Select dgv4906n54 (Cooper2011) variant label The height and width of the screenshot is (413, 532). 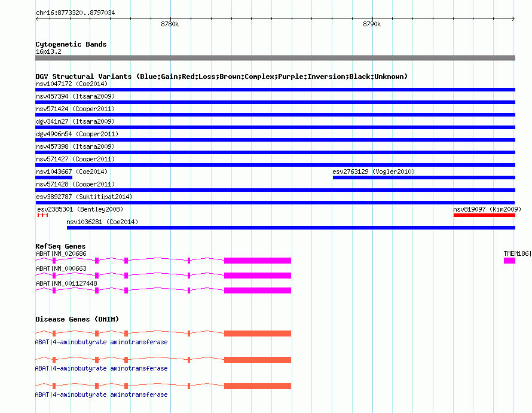[x=77, y=134]
